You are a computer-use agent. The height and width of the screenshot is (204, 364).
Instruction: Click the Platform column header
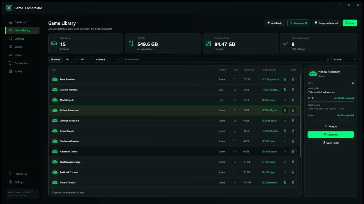point(222,70)
